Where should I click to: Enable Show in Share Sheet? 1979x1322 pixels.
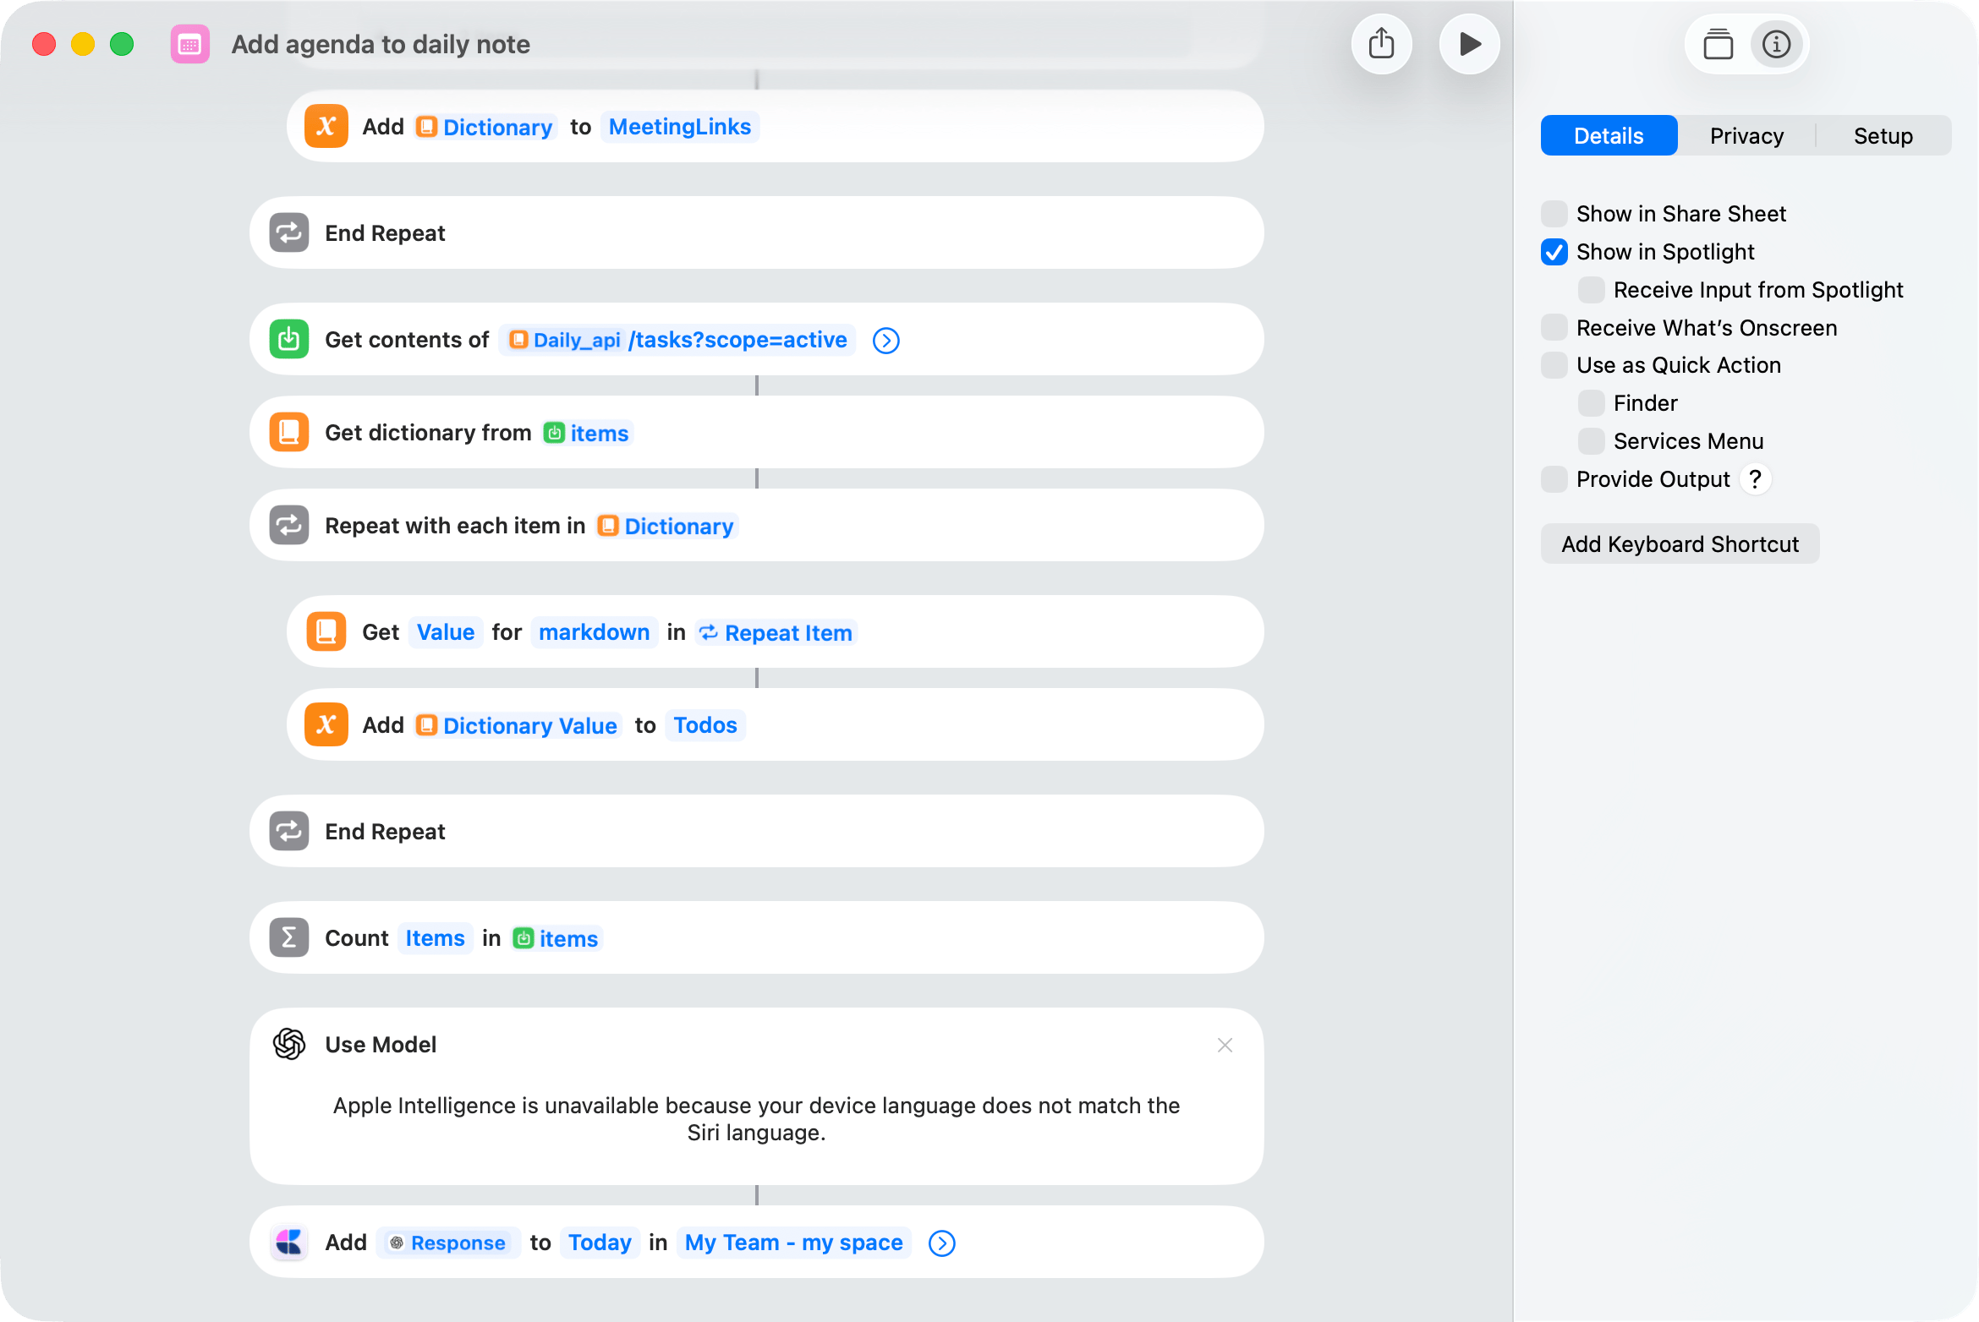(x=1554, y=214)
